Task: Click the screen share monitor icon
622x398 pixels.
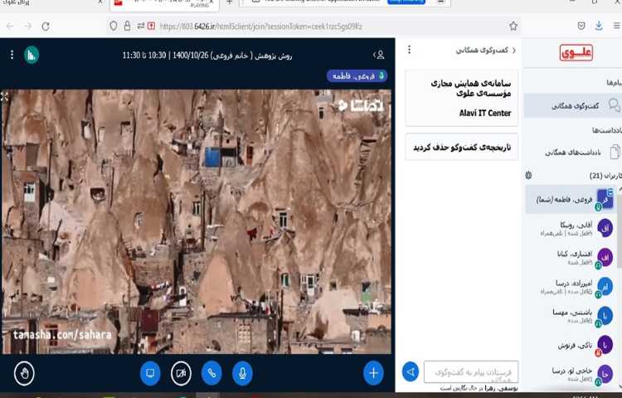Action: [150, 373]
